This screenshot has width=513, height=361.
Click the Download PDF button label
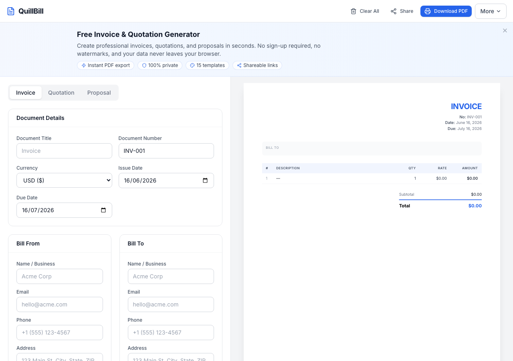451,11
